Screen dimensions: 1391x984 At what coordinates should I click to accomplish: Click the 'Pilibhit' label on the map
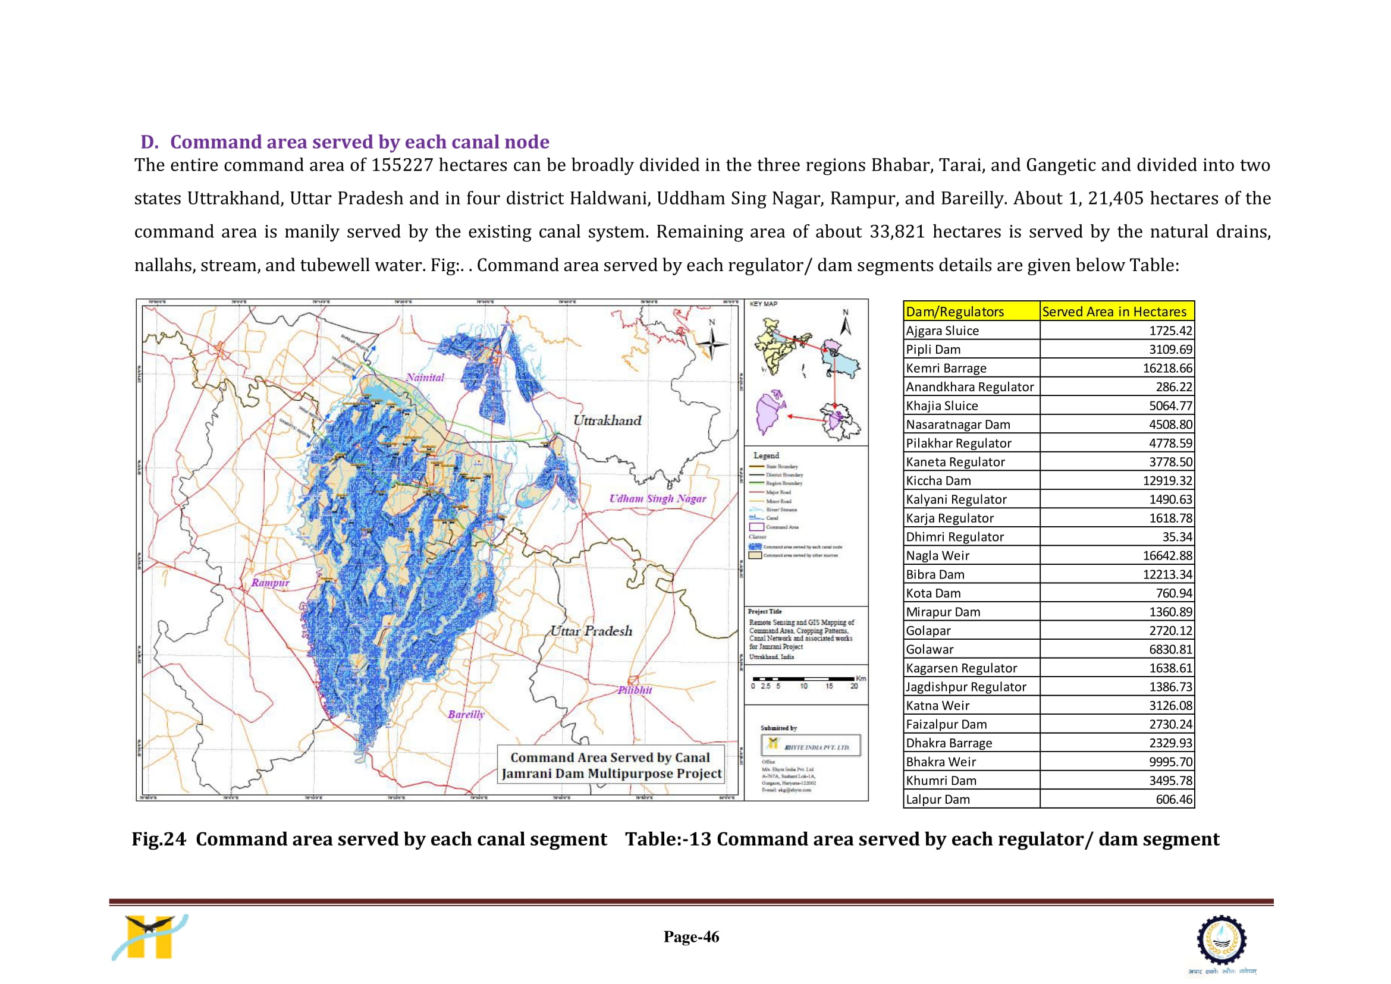click(635, 690)
